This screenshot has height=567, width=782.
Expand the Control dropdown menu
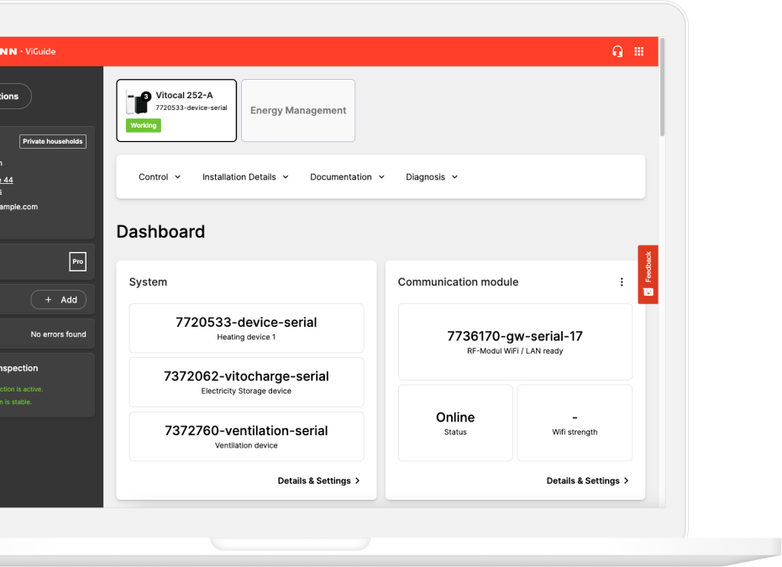tap(160, 177)
